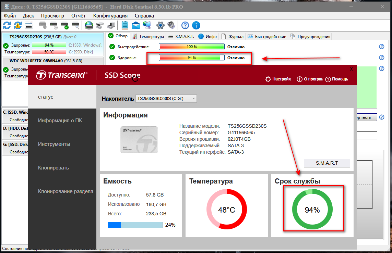Open the Накопитель drive dropdown
This screenshot has width=392, height=253.
166,99
